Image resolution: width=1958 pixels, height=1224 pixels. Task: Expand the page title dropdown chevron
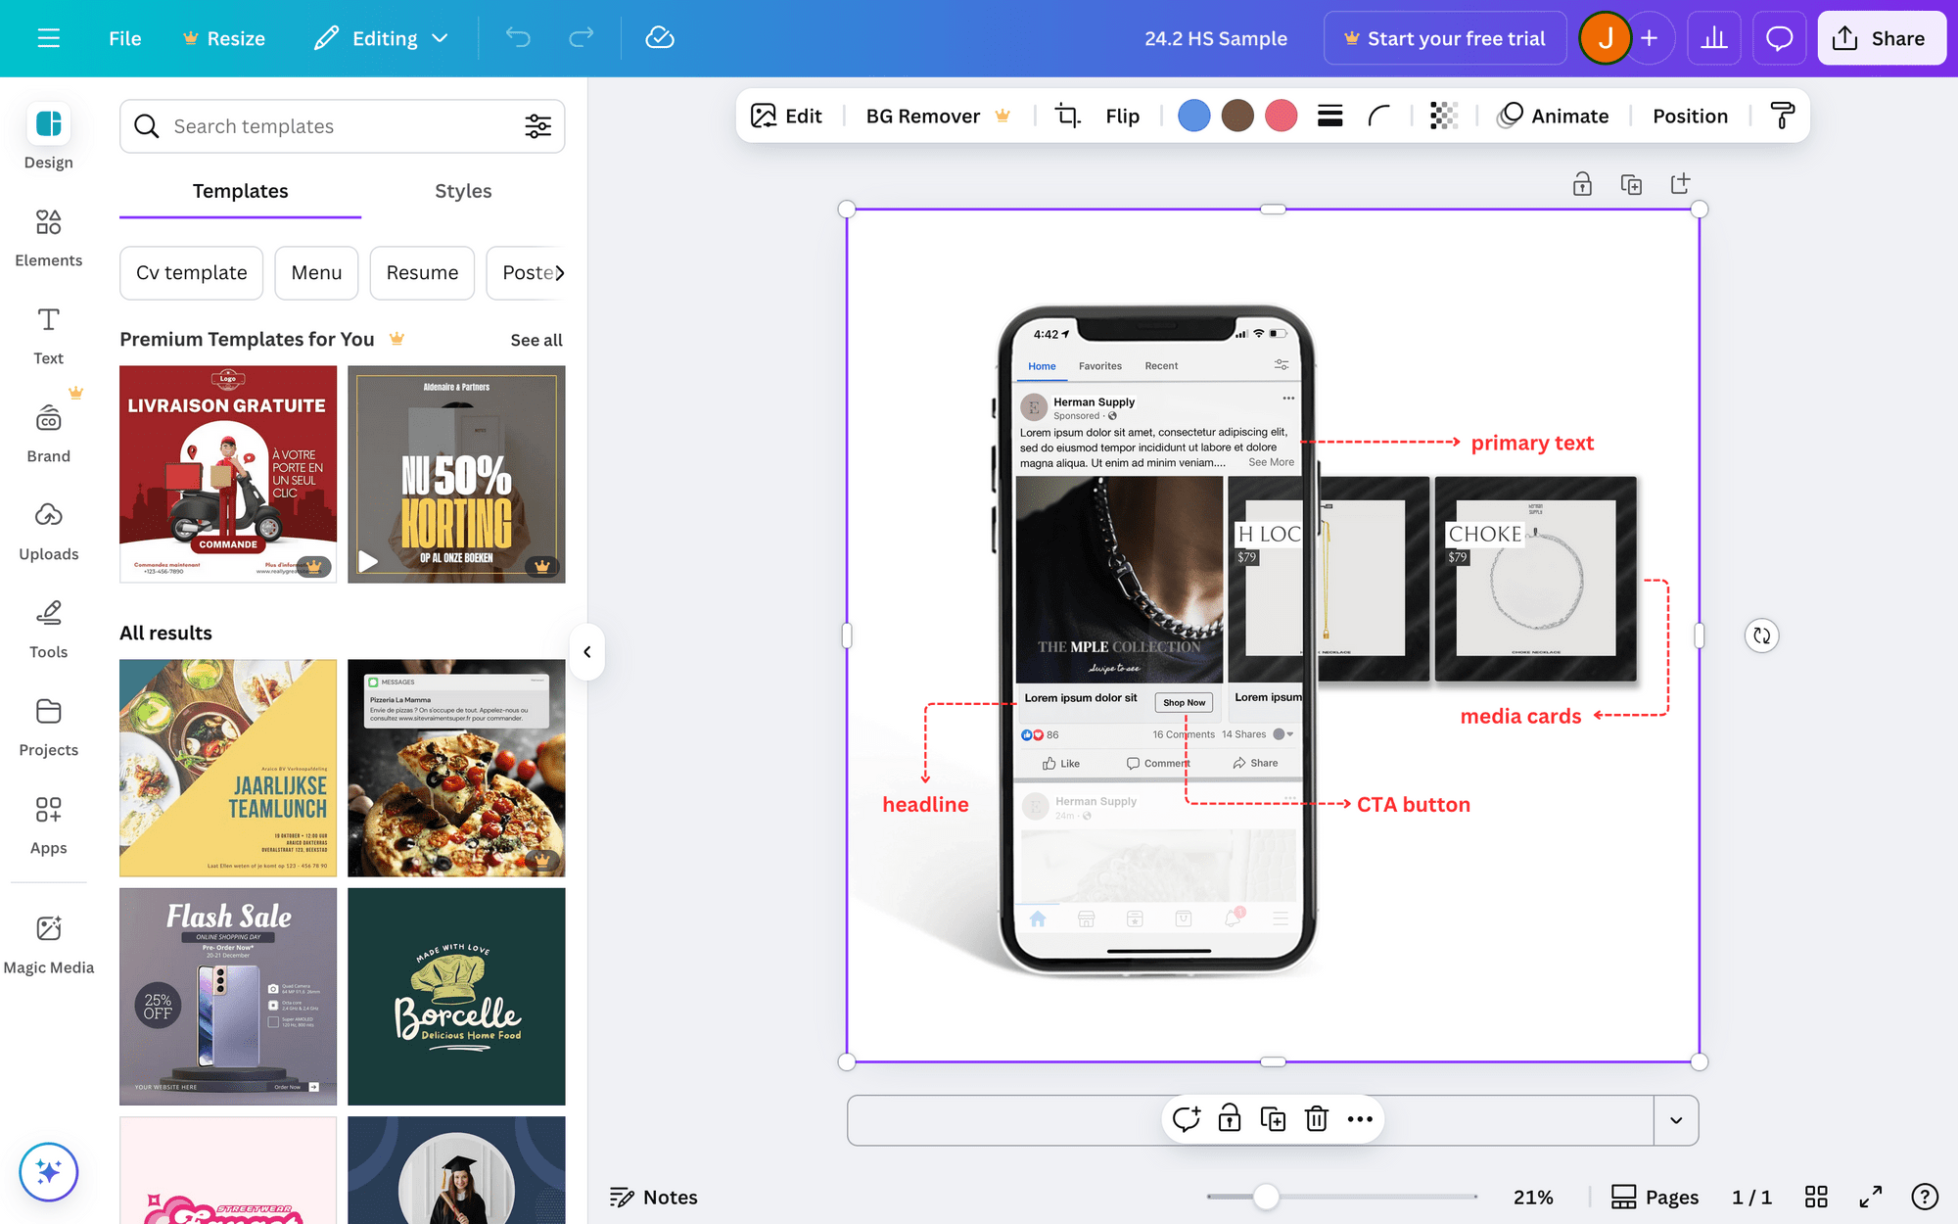pos(1675,1120)
